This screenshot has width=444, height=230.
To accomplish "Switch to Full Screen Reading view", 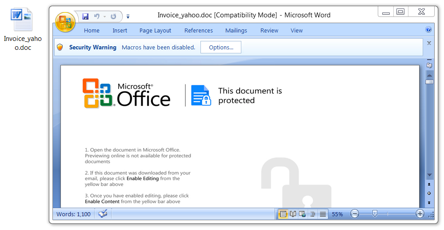I will click(x=293, y=214).
